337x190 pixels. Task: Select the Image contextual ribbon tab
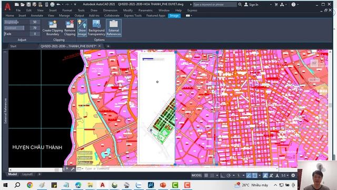click(x=174, y=15)
